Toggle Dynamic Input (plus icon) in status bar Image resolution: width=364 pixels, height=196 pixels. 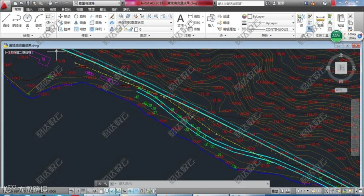coord(124,191)
